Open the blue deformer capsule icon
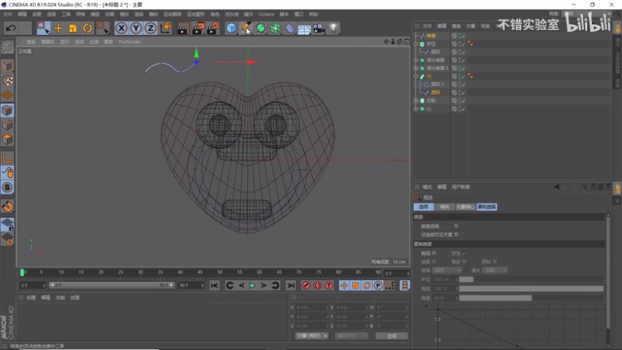 (290, 29)
